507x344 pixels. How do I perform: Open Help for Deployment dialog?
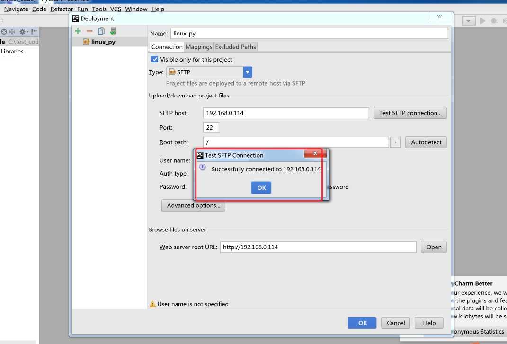coord(429,323)
